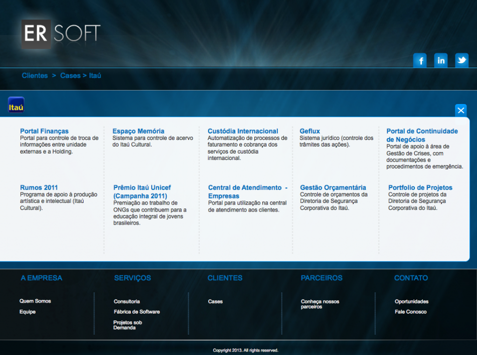
Task: Open the Conheça nossos parceiros link
Action: click(320, 304)
